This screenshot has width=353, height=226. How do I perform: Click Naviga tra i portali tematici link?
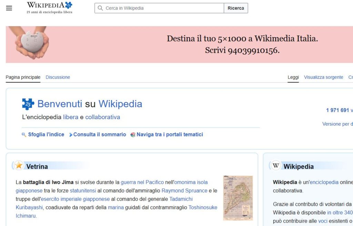(170, 135)
